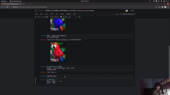Click the Python 3 kernel name
Screen dimensions: 170x95
coord(128,14)
